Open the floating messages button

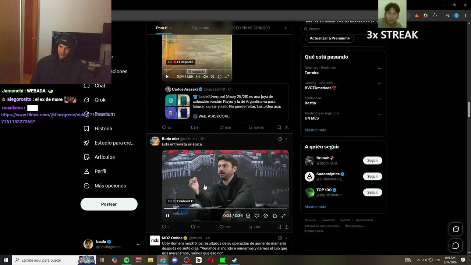click(456, 245)
